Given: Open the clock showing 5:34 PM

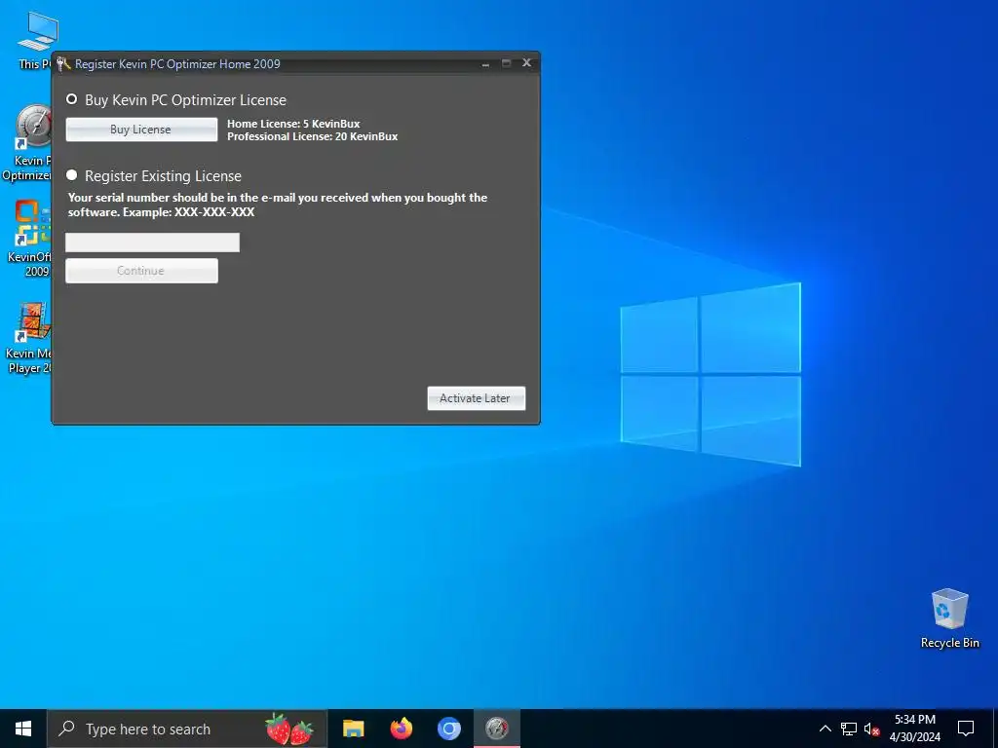Looking at the screenshot, I should coord(914,729).
